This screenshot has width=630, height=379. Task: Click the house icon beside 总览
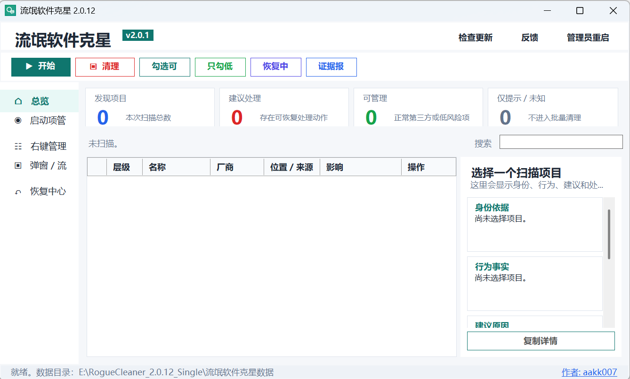pyautogui.click(x=18, y=101)
